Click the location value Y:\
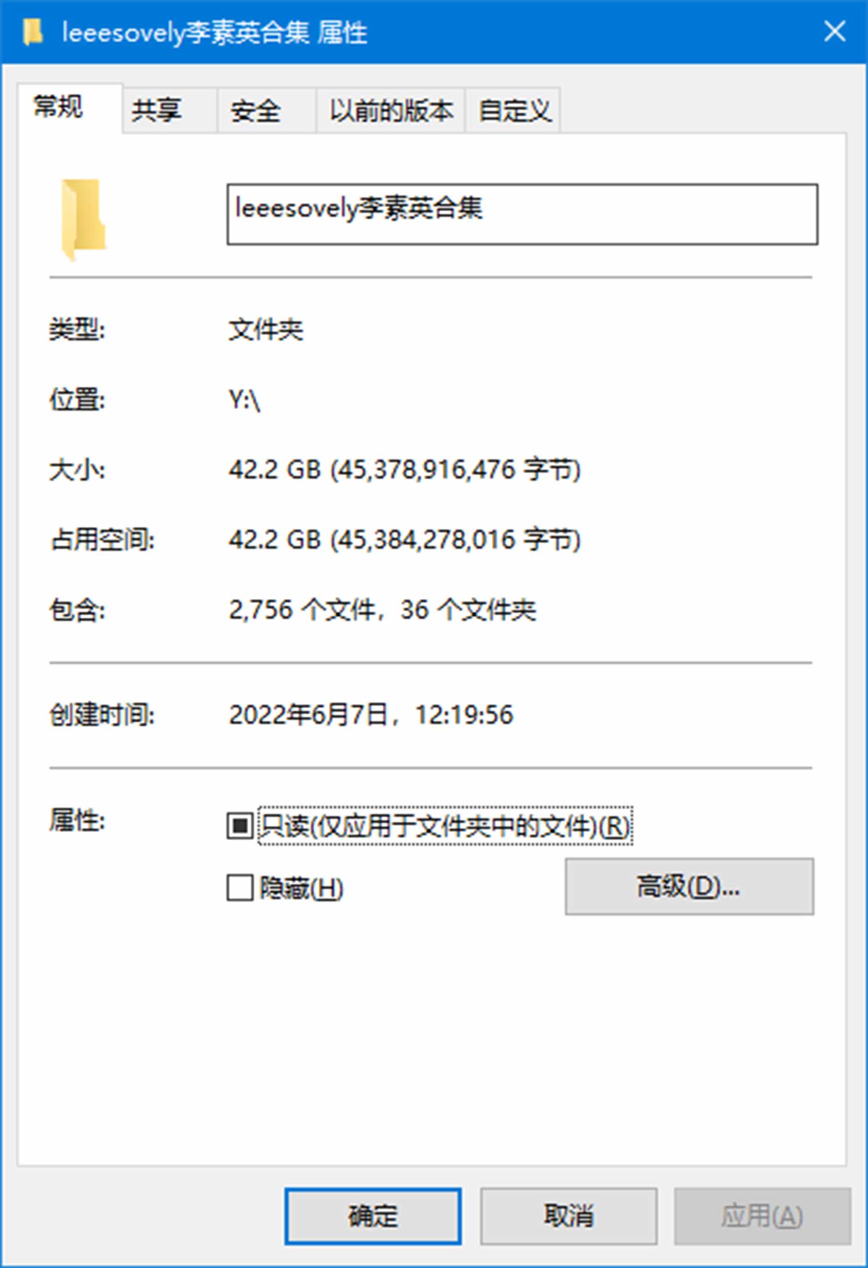868x1268 pixels. point(244,400)
